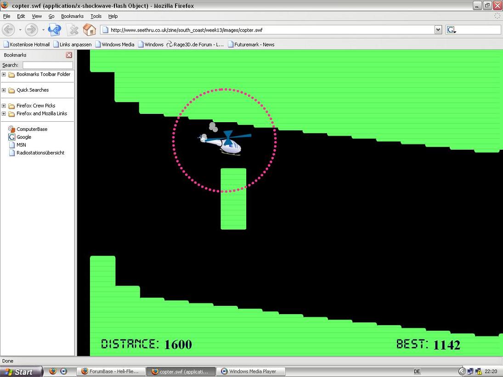This screenshot has height=377, width=503.
Task: Open the Go menu
Action: click(x=51, y=16)
